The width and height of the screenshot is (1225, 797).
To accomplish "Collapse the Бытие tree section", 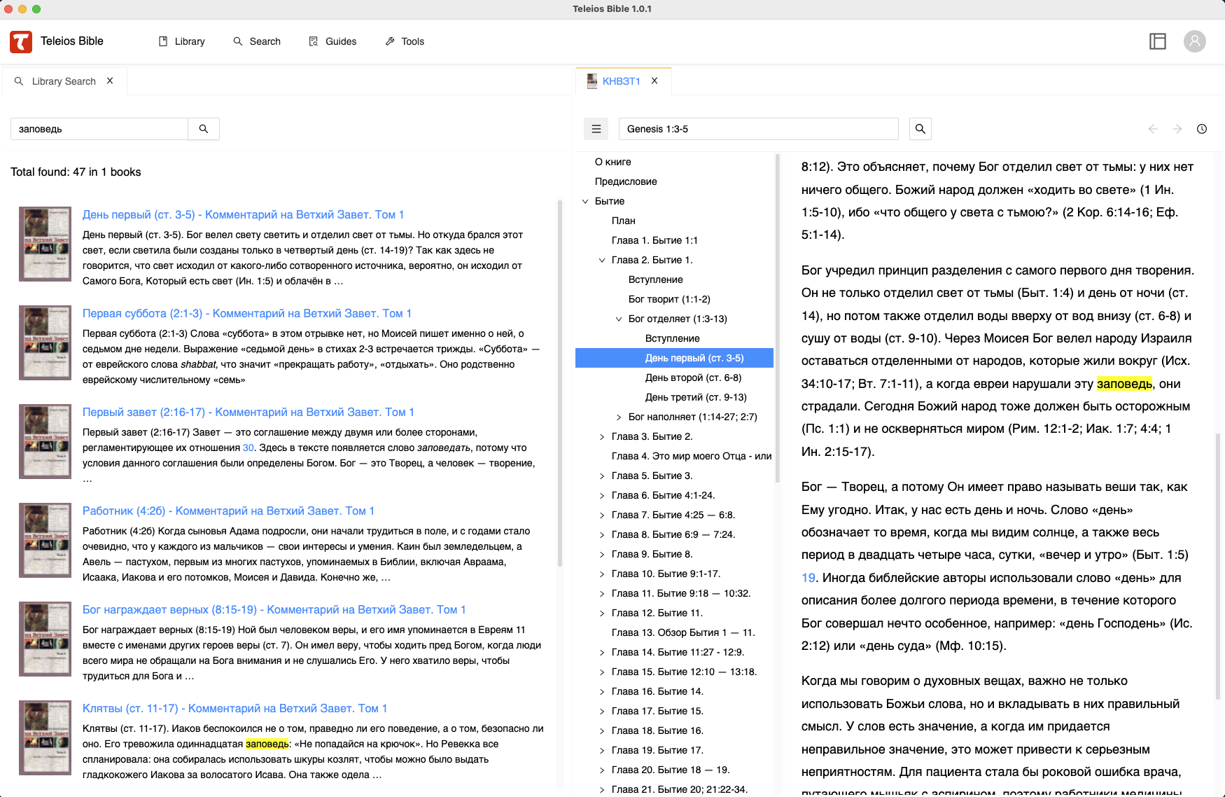I will pyautogui.click(x=585, y=202).
